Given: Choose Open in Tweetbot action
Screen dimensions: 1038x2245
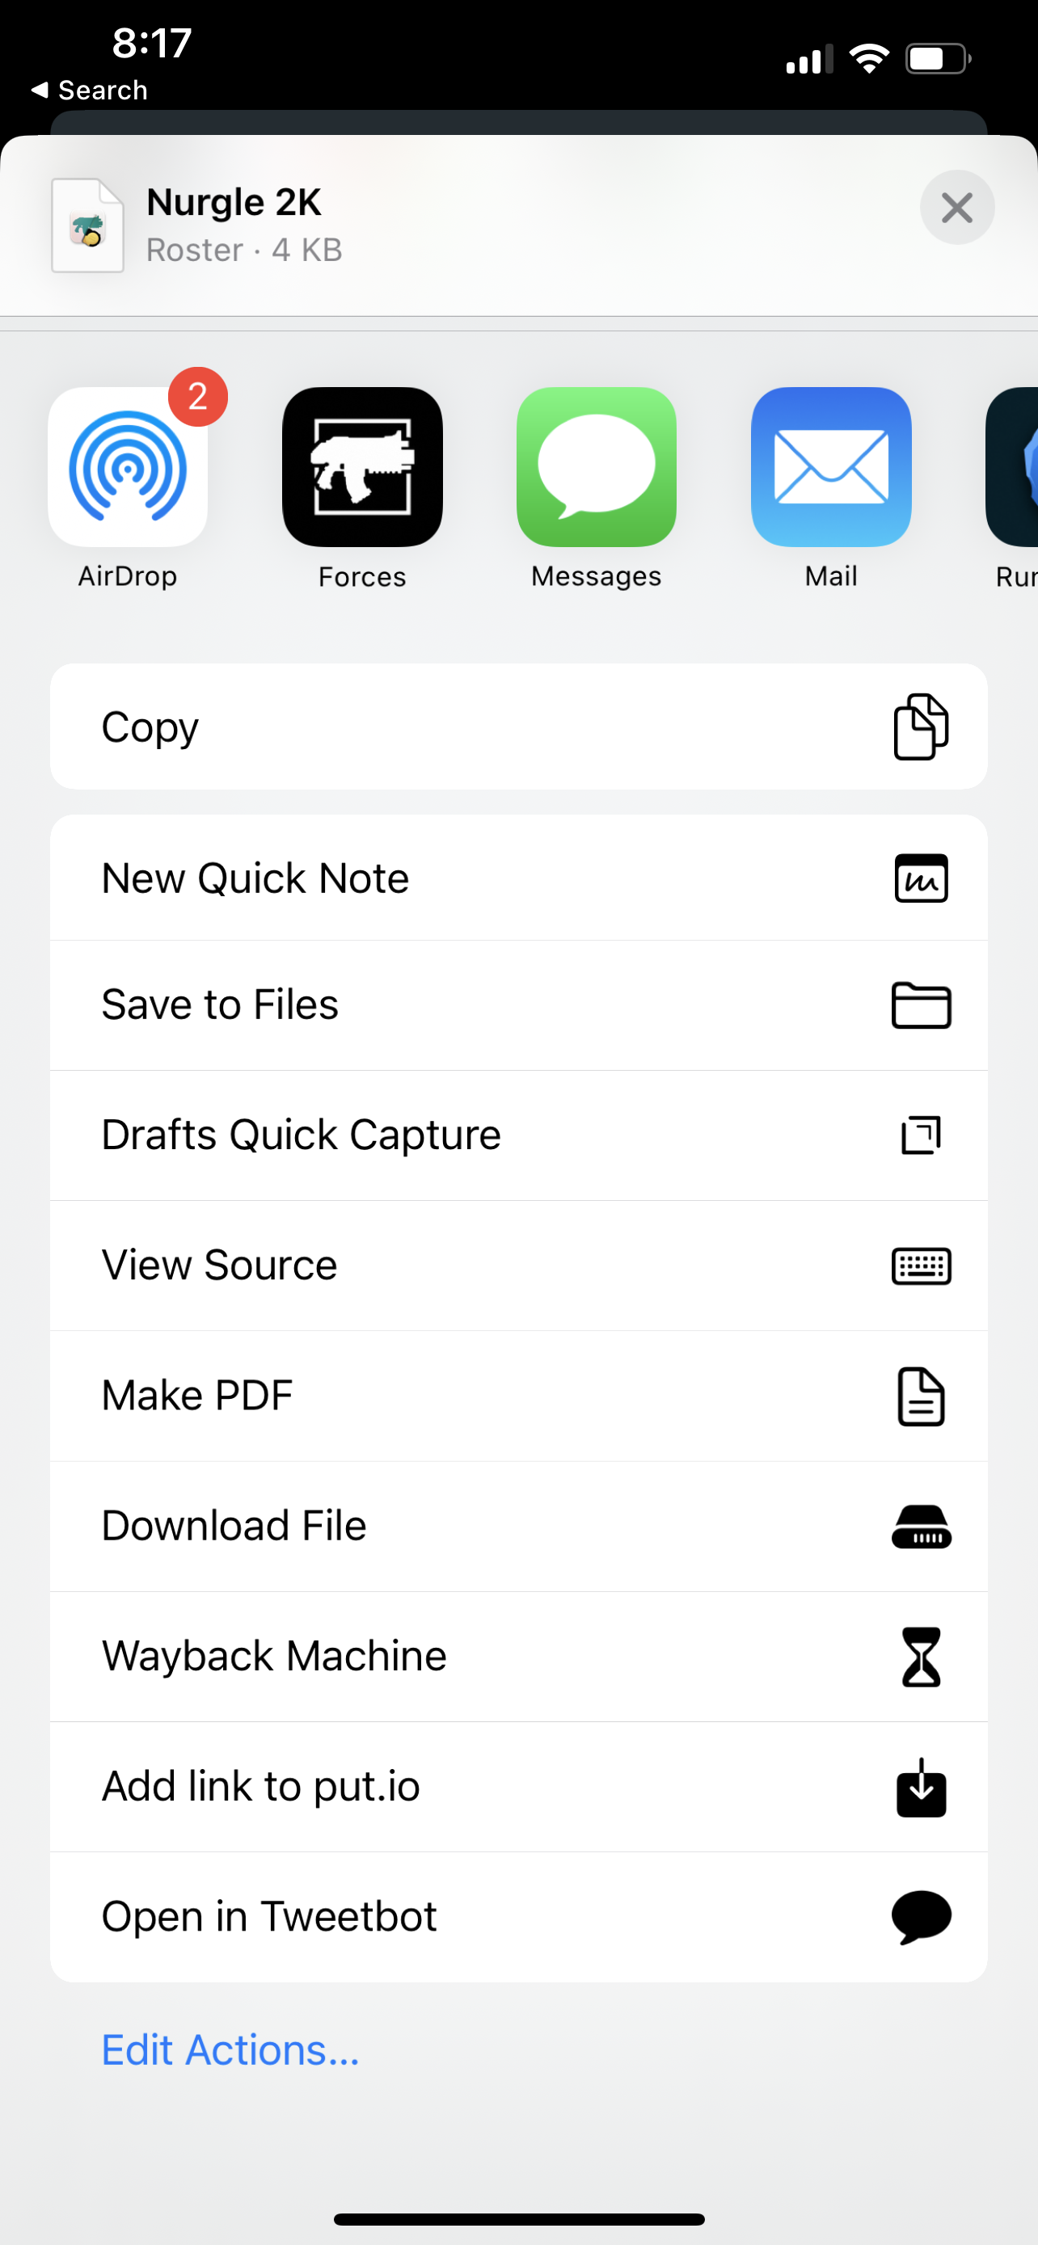Looking at the screenshot, I should 518,1916.
